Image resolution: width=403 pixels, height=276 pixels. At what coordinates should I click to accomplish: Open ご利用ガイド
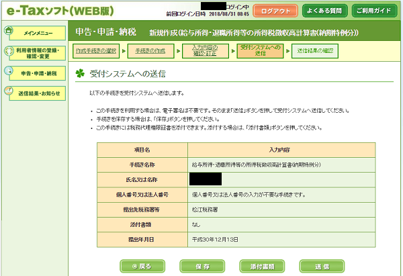tap(374, 11)
